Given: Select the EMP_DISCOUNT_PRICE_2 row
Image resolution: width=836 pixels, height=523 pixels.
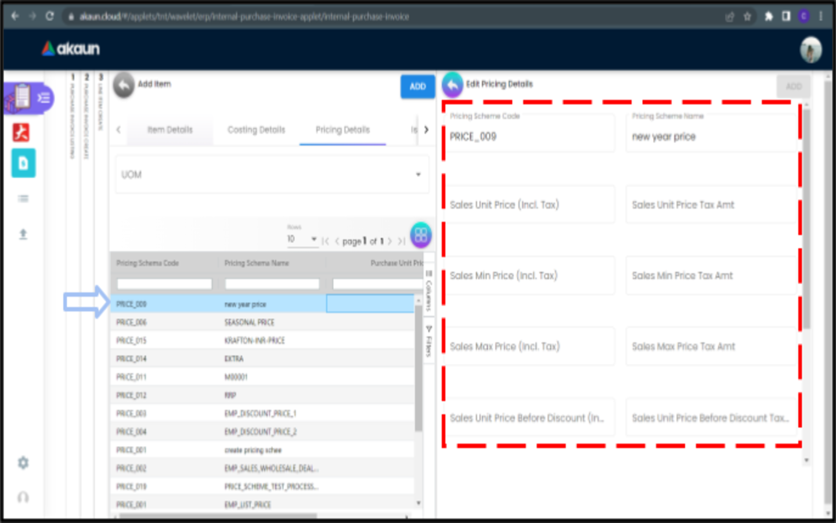Looking at the screenshot, I should [262, 432].
